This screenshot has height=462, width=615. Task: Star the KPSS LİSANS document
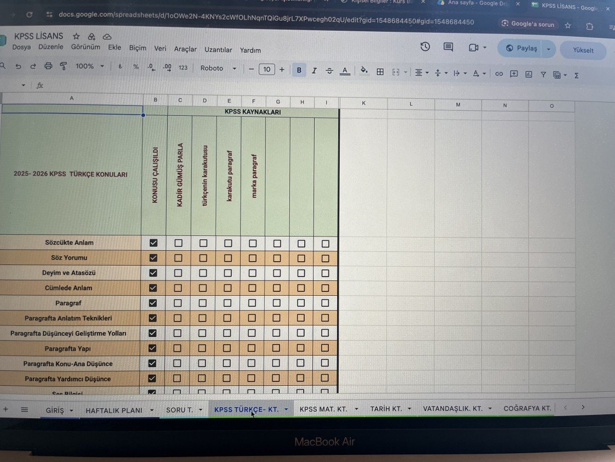[x=76, y=36]
